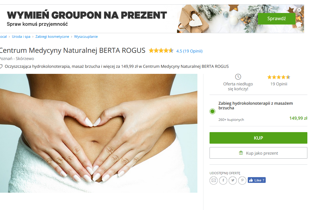This screenshot has height=210, width=334.
Task: Click the 'Wymień Groupon na prezent' banner headline
Action: [x=87, y=15]
